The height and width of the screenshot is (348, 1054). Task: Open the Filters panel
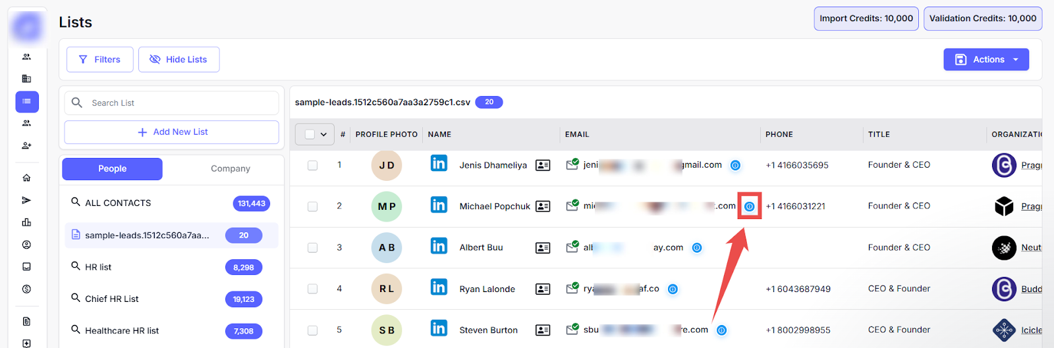pos(99,59)
